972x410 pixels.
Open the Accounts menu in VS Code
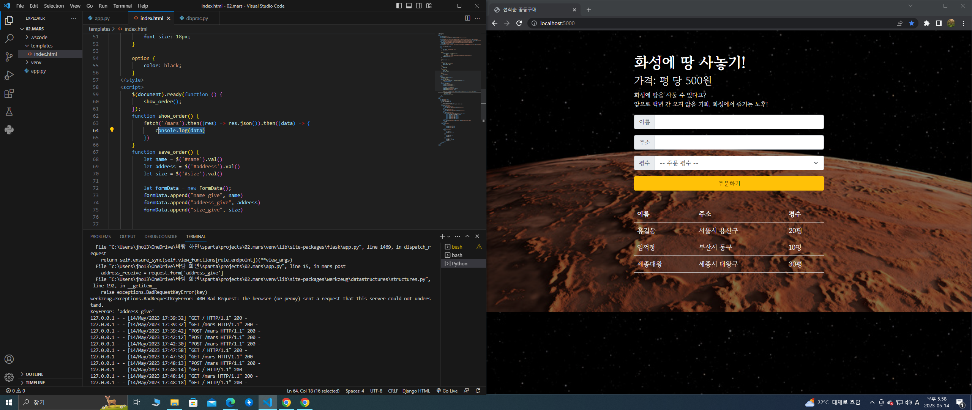coord(9,359)
